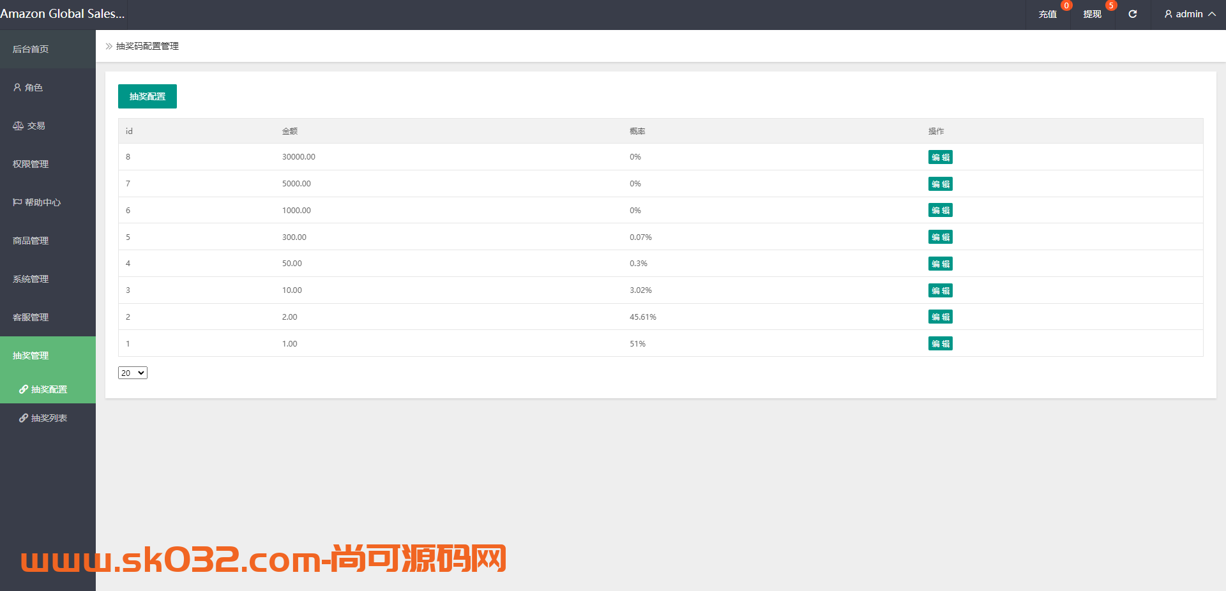1226x591 pixels.
Task: Expand 权限管理 in sidebar
Action: click(48, 164)
